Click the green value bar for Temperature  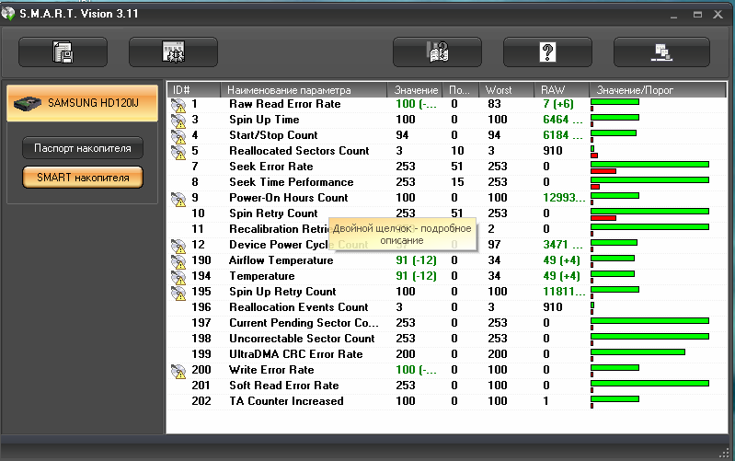613,273
